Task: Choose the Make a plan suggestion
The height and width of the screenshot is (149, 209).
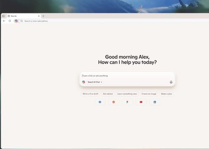Action: pos(167,94)
